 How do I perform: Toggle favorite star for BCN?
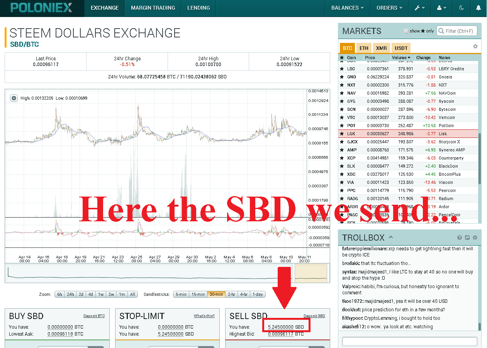[x=341, y=109]
